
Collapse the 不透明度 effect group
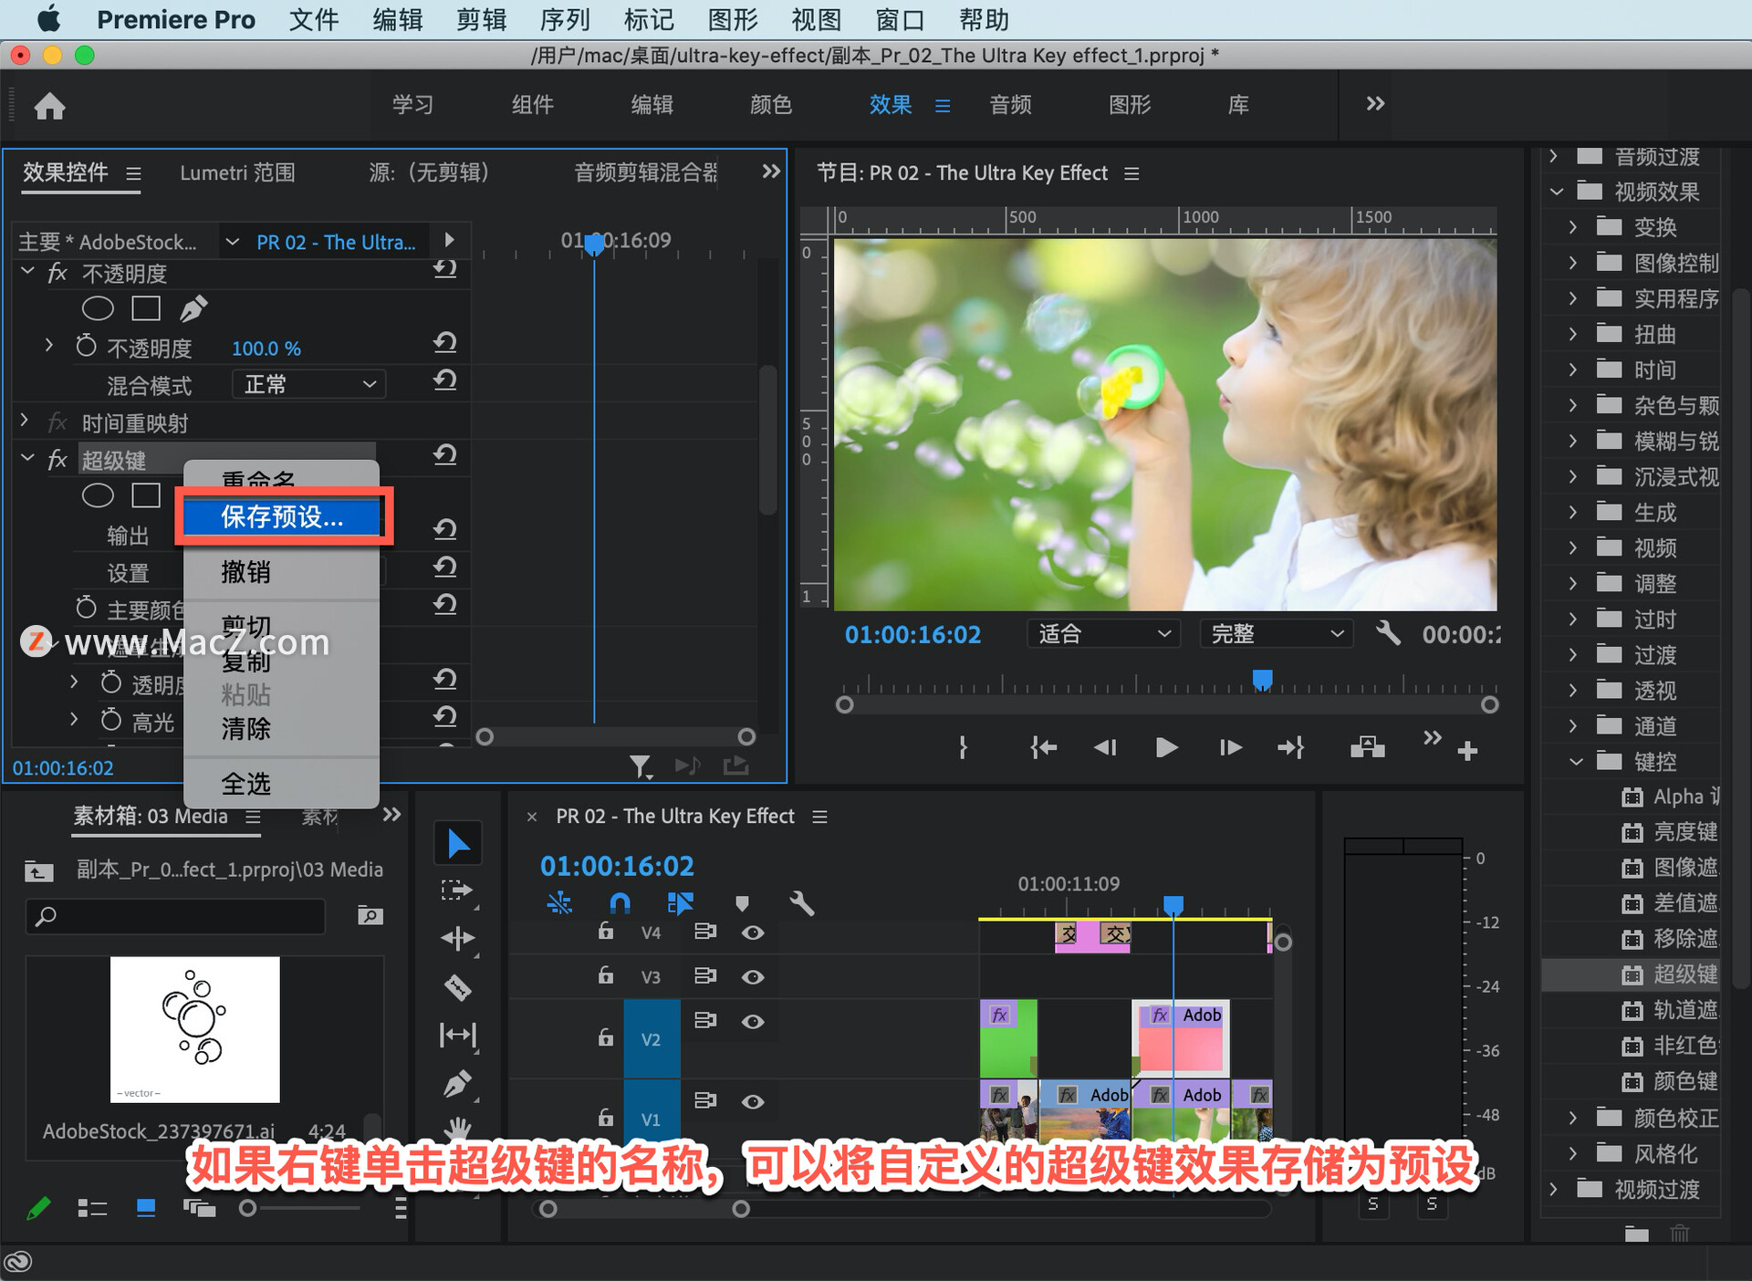coord(27,272)
